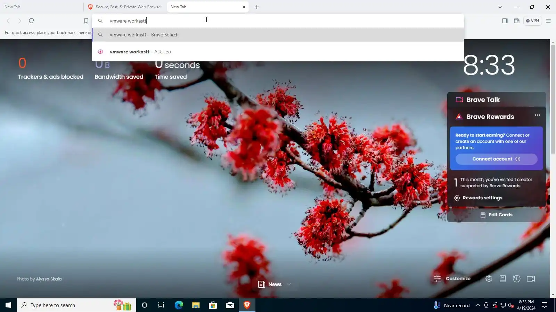Choose the vmware workastt Brave Search suggestion

(278, 35)
